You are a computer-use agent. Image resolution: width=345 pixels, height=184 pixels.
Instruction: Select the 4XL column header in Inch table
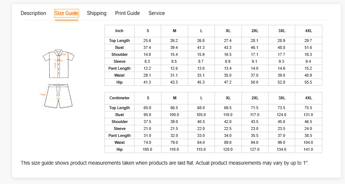(309, 31)
